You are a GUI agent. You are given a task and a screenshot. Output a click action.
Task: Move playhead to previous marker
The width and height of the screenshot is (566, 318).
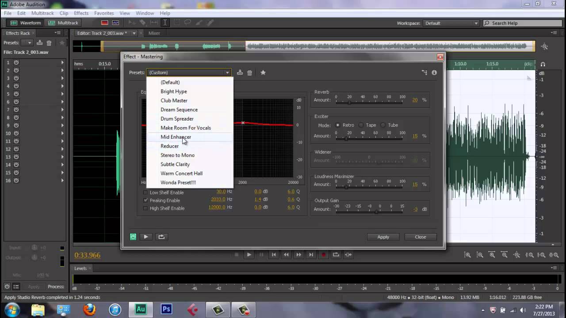click(274, 254)
